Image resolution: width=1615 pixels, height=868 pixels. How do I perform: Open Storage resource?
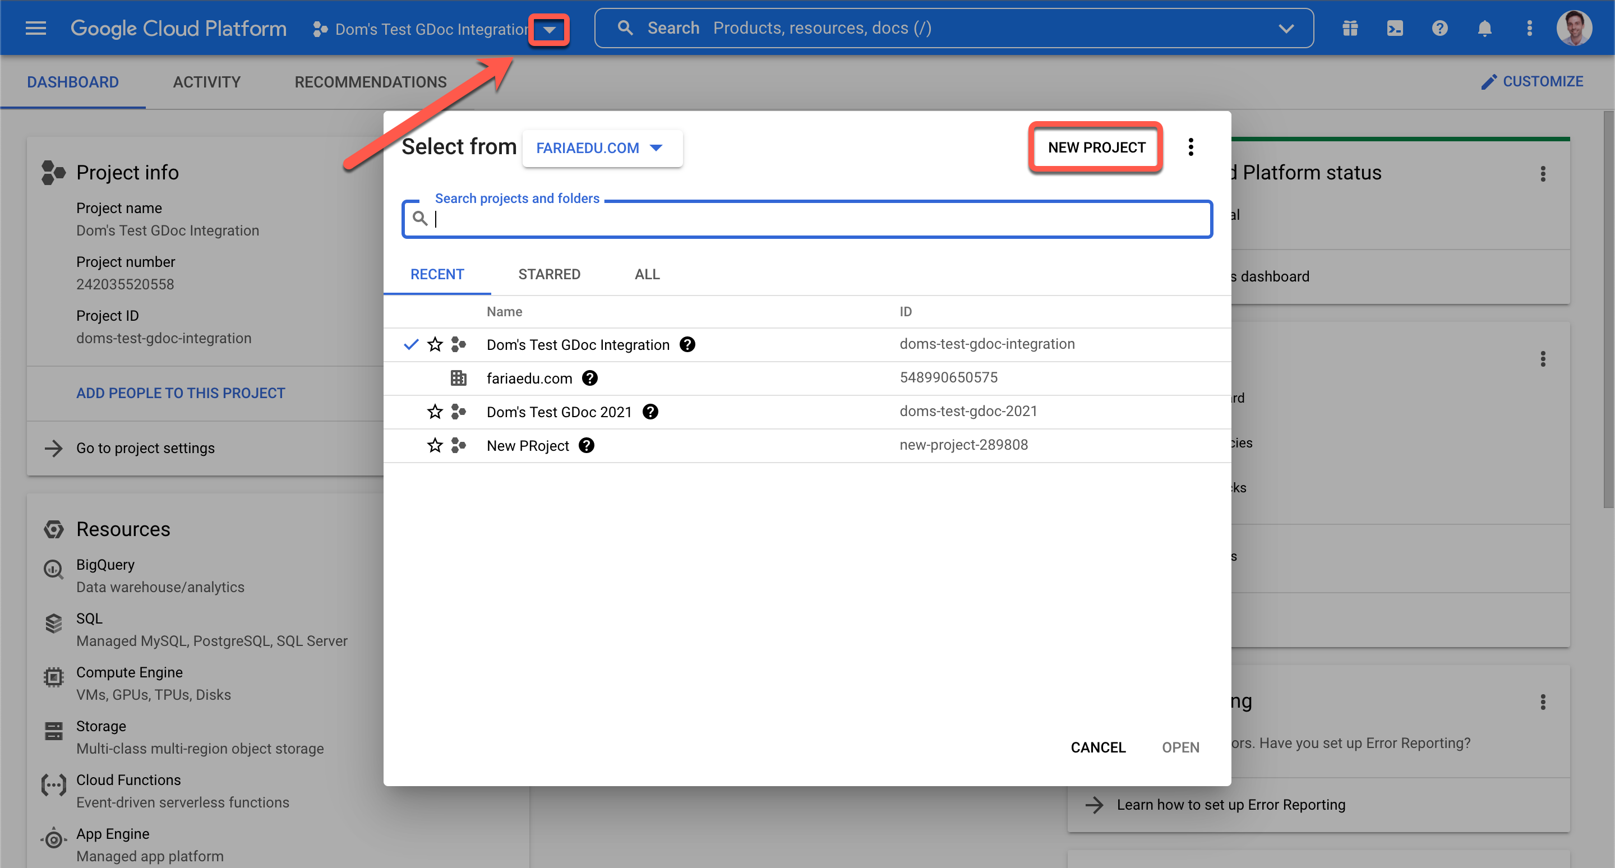(101, 726)
